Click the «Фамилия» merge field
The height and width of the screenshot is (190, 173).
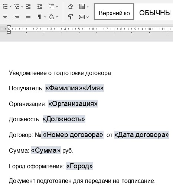64,88
